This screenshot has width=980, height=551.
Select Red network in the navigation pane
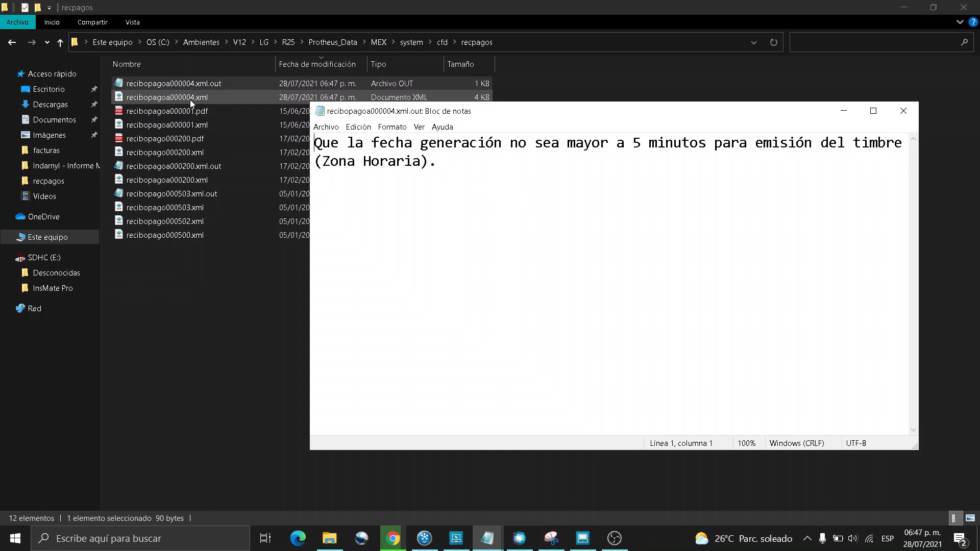[x=34, y=309]
